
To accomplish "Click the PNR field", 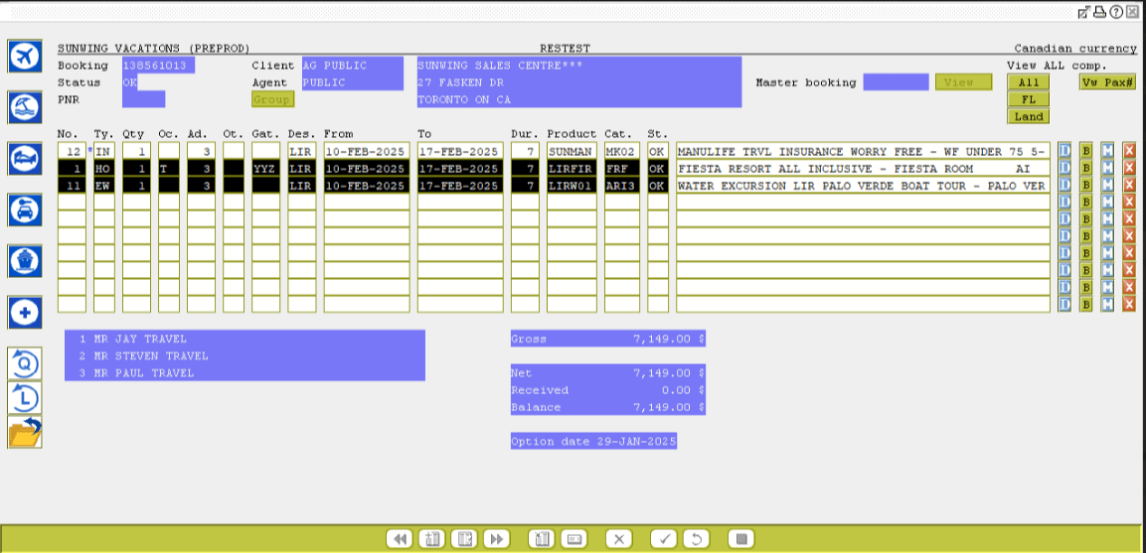I will [x=143, y=99].
